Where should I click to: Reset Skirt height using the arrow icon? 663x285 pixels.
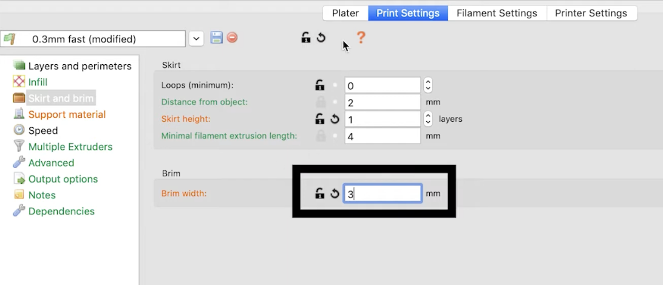[x=335, y=119]
